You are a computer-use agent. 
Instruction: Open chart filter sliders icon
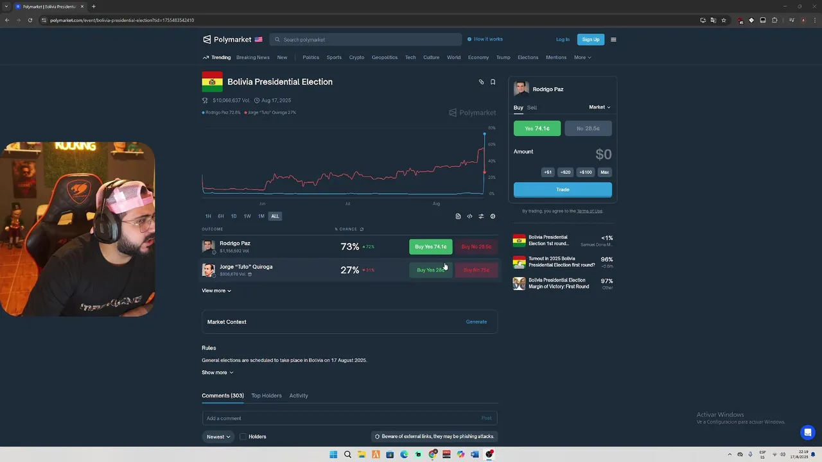click(481, 216)
